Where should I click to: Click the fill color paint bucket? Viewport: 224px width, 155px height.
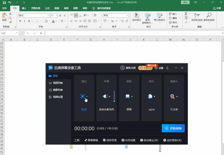point(46,21)
